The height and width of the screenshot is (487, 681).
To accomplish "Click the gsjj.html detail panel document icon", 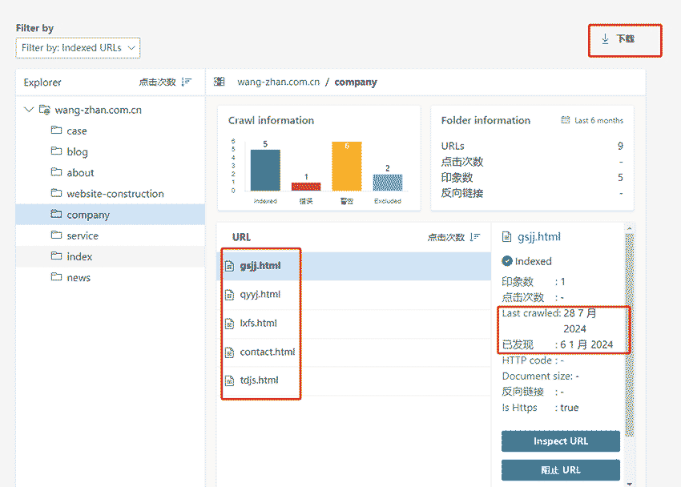I will click(x=507, y=236).
